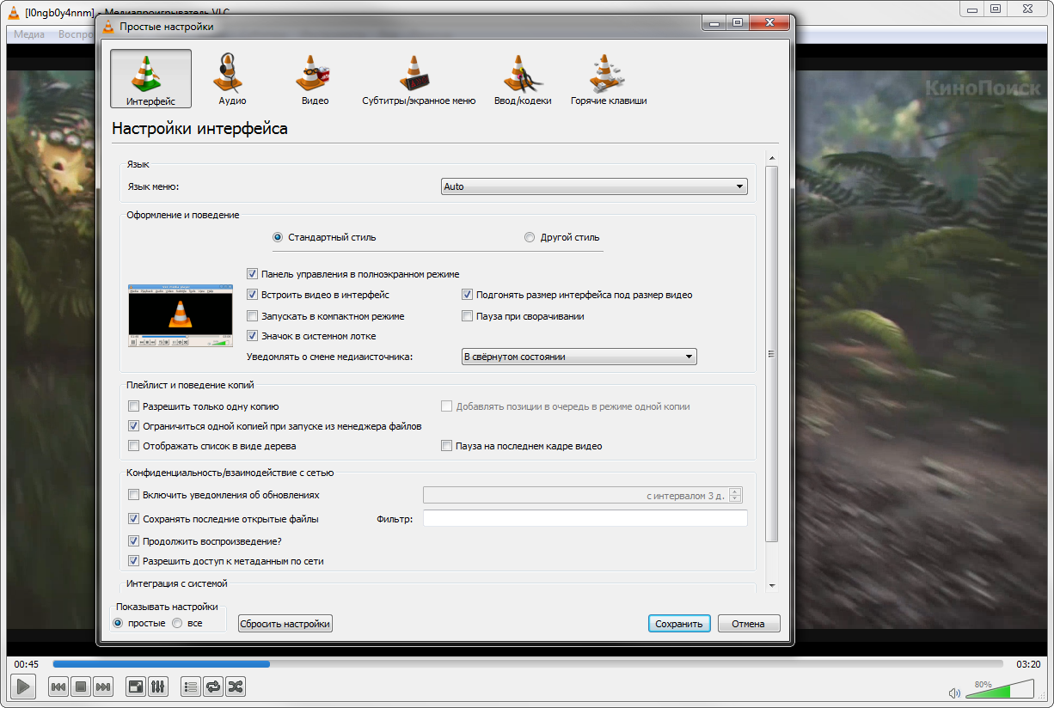Screen dimensions: 1054x708
Task: Select the все settings radio button
Action: [178, 623]
